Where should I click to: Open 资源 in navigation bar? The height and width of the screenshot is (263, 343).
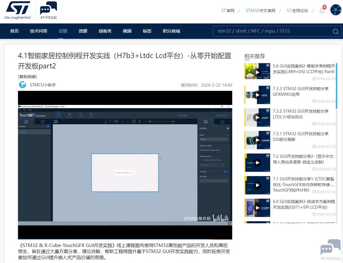click(x=83, y=31)
